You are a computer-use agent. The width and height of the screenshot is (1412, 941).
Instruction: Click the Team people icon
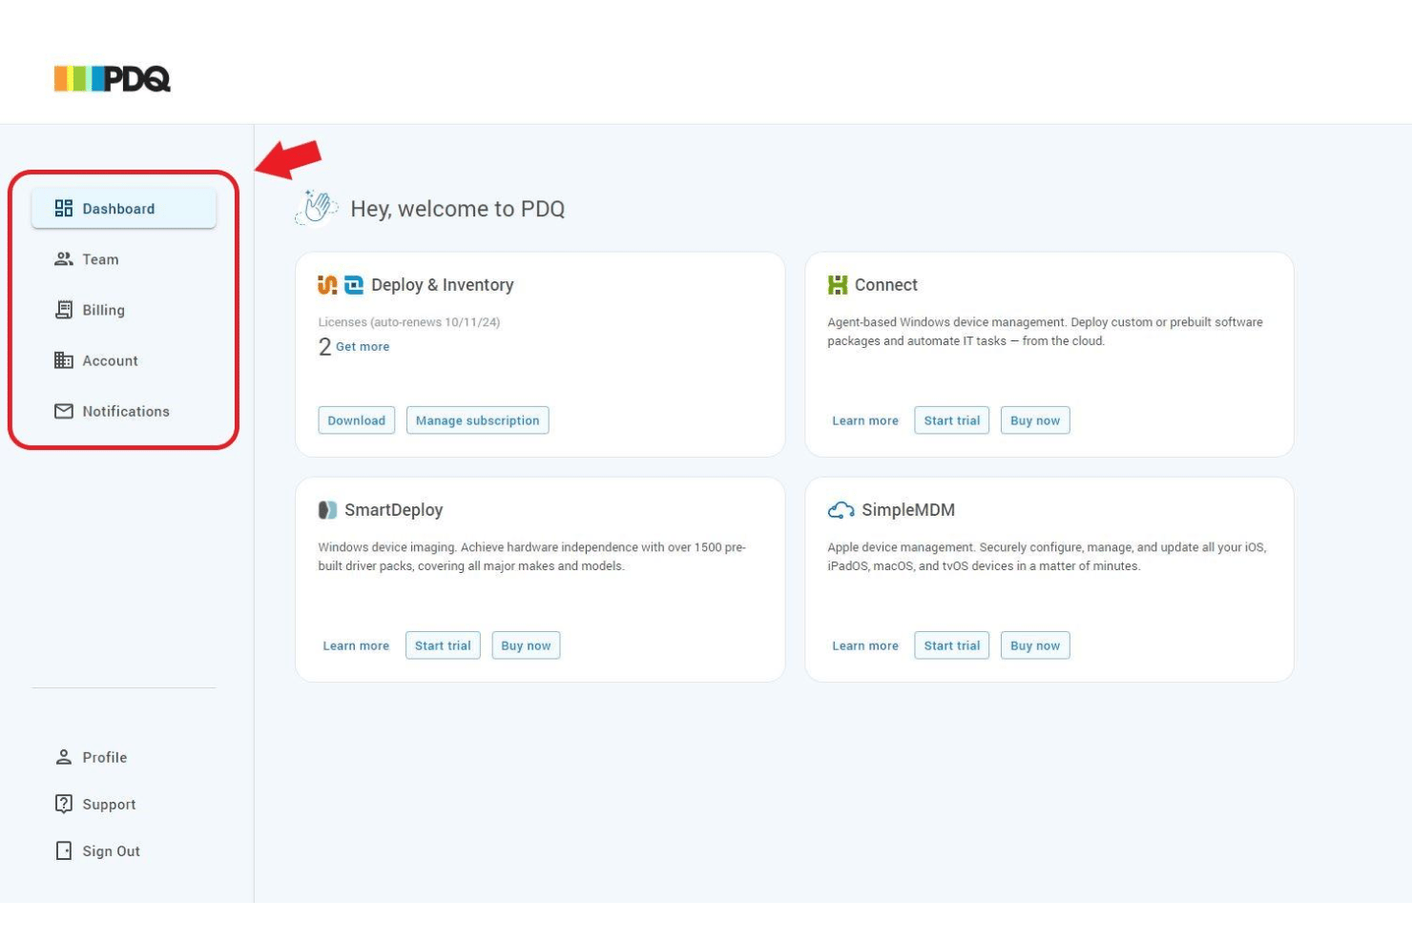point(64,259)
